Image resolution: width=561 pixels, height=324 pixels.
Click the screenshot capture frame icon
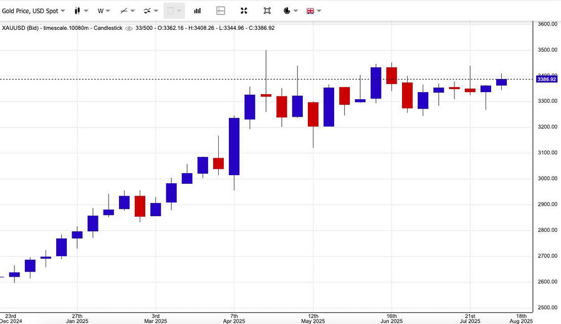(267, 11)
